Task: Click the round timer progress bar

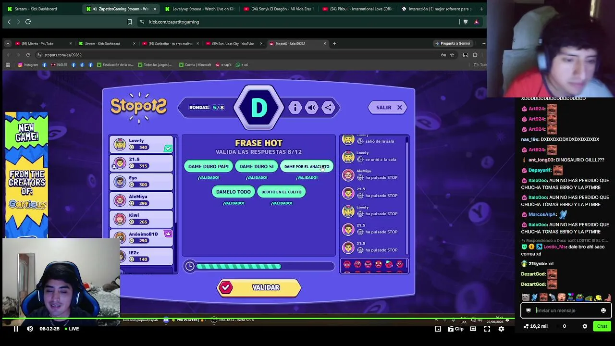Action: [x=265, y=266]
